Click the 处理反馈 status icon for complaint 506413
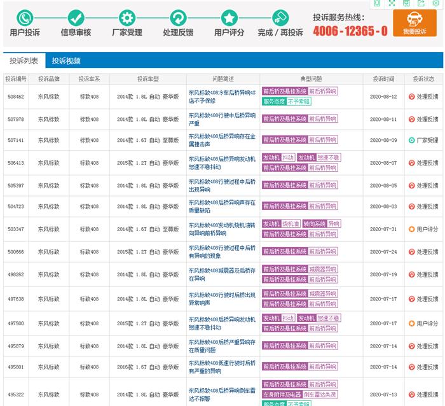Screen dimensions: 445x406 click(x=411, y=163)
